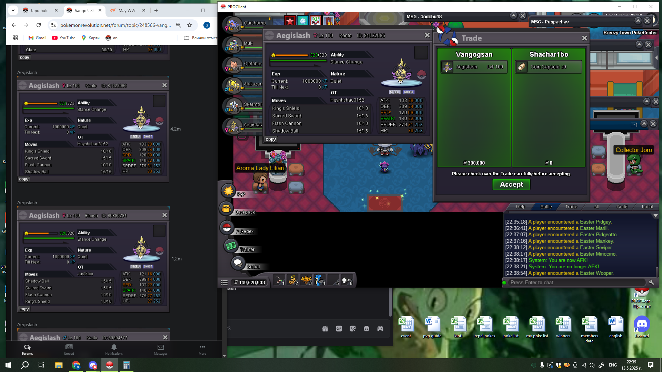Click the chat settings wrench icon
Image resolution: width=662 pixels, height=372 pixels.
click(x=651, y=282)
